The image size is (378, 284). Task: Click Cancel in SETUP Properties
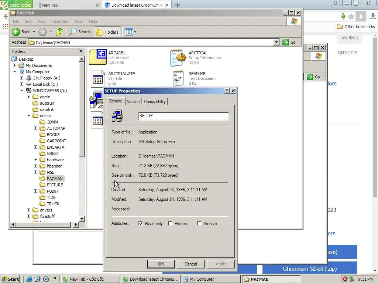point(191,264)
